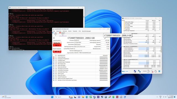Open Festplatte menu in CrystalDiskInfo

pos(75,31)
